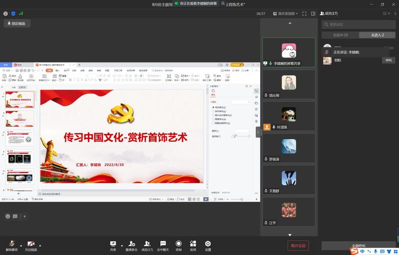Select slide 2 thumbnail in WPS panel
This screenshot has width=399, height=255.
[19, 119]
